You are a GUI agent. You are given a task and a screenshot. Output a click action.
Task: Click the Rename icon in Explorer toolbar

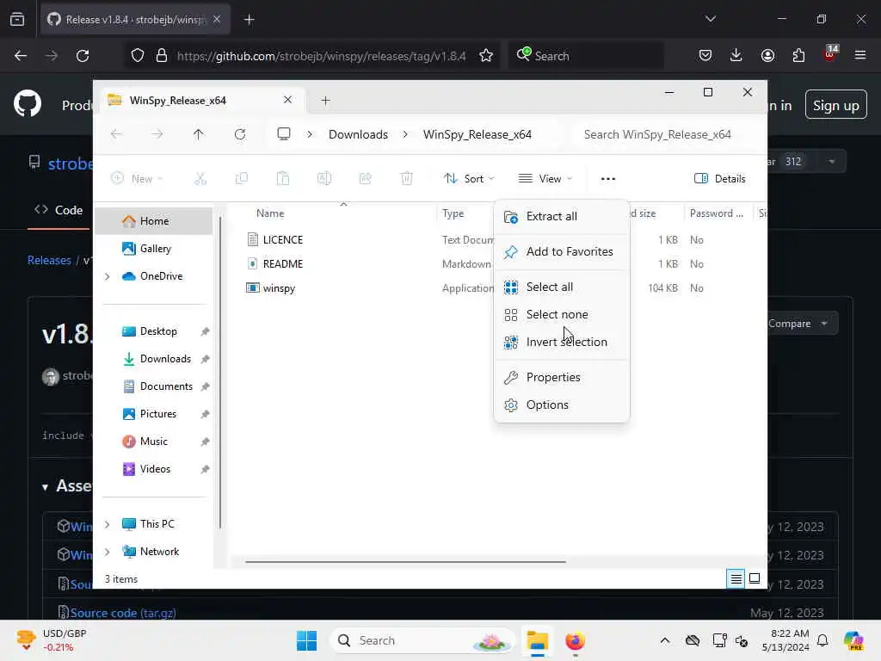pos(324,179)
